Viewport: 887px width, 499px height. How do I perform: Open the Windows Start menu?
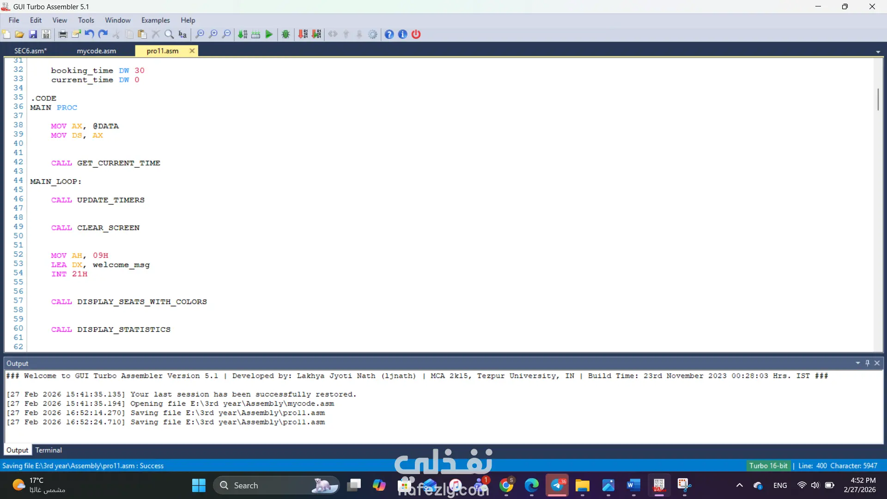[x=199, y=485]
